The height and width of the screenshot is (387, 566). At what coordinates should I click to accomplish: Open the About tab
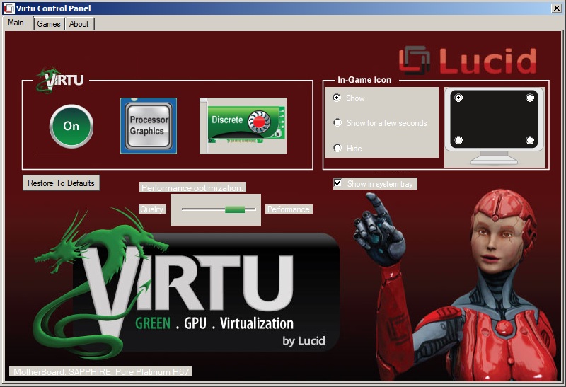point(79,24)
